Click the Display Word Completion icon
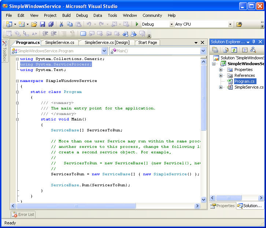This screenshot has width=266, height=228. [x=34, y=34]
